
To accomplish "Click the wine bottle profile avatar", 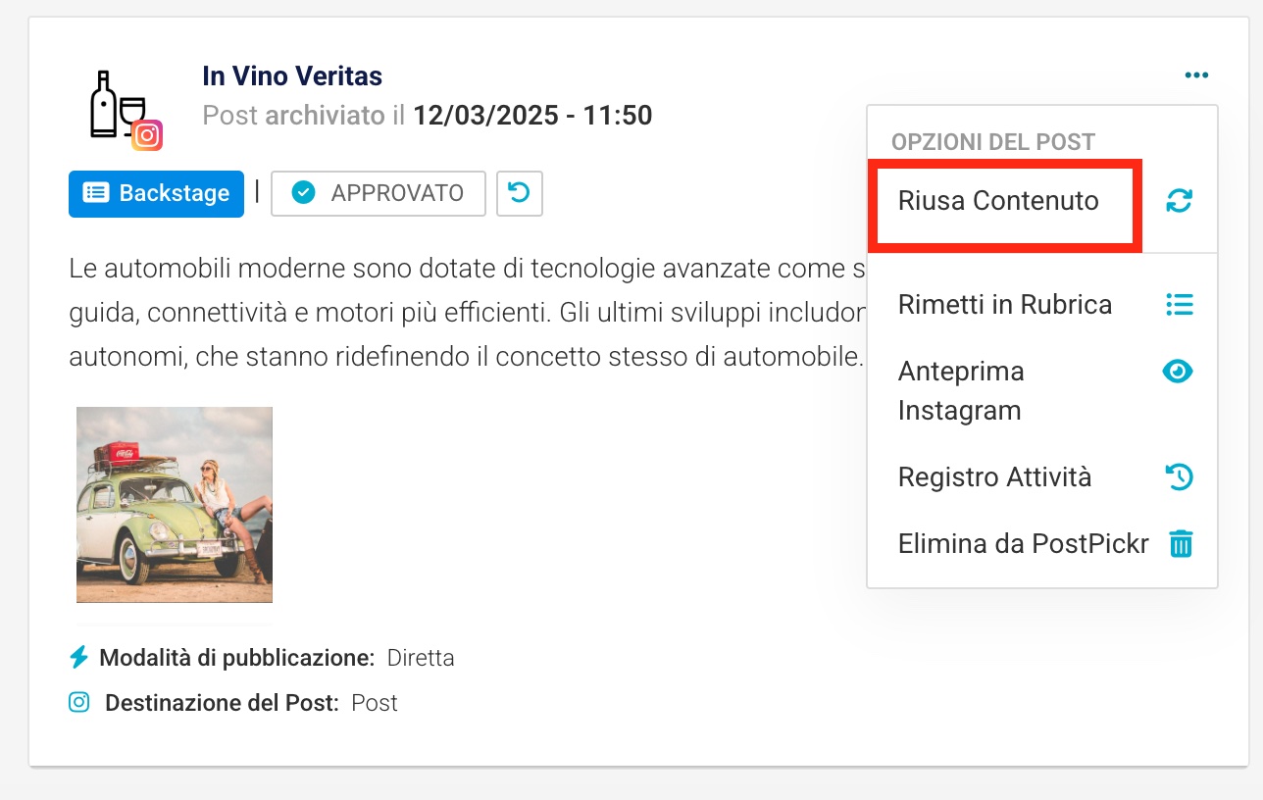I will tap(118, 104).
